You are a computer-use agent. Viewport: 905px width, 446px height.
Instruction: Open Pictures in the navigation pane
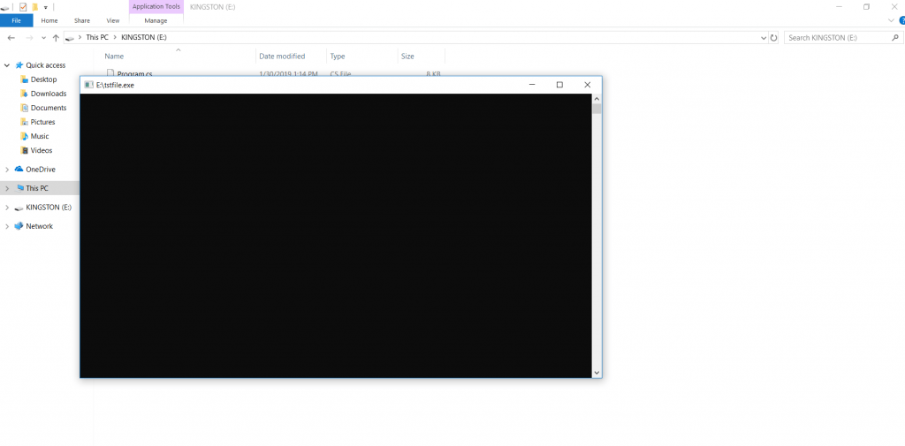42,122
